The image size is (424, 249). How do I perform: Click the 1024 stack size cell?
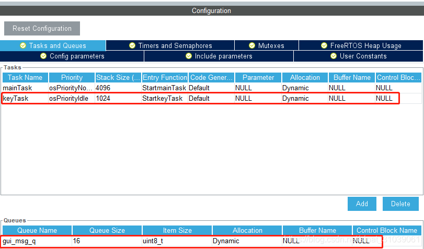point(118,98)
